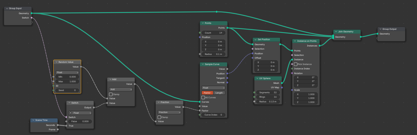Collapse the Points node
This screenshot has width=417, height=135.
(x=203, y=23)
